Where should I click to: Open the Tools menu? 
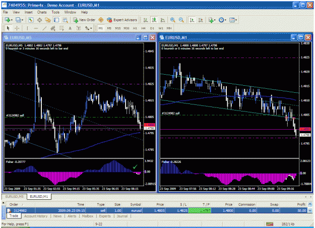[x=55, y=12]
